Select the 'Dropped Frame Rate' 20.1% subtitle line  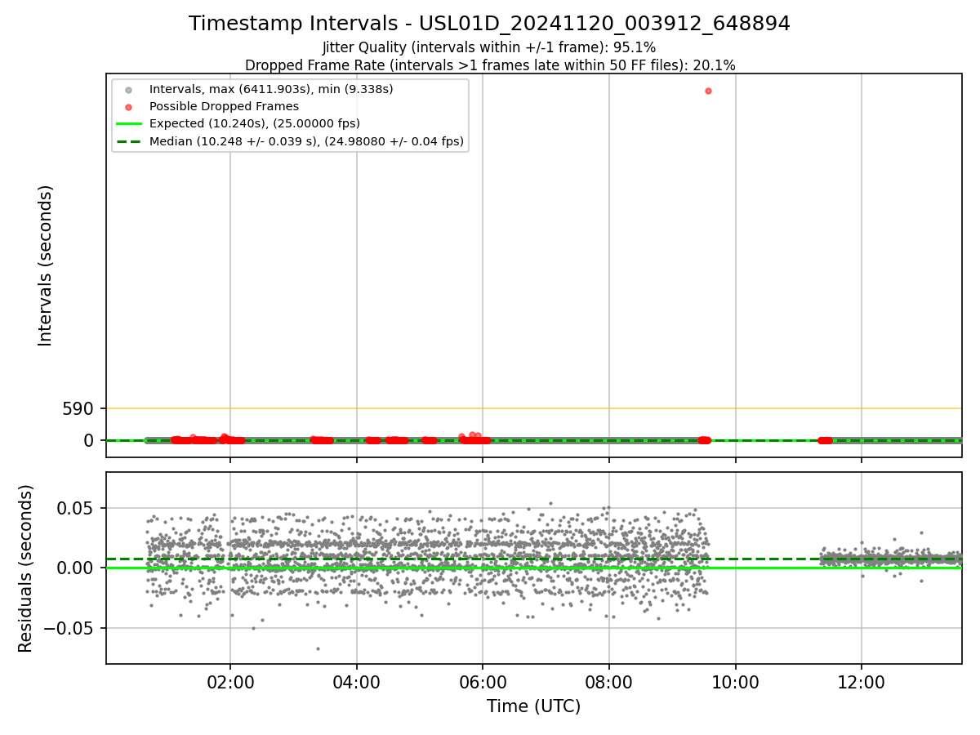click(490, 65)
